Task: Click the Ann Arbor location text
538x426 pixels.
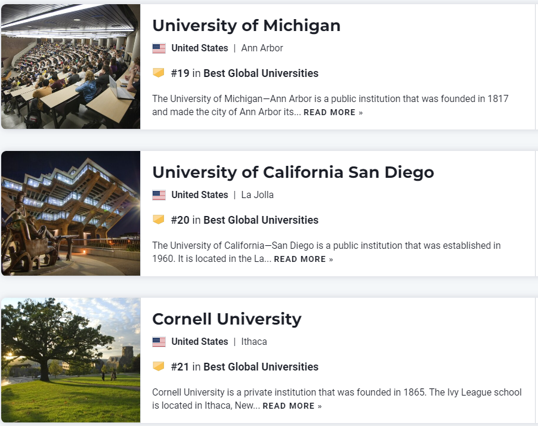Action: click(x=262, y=48)
